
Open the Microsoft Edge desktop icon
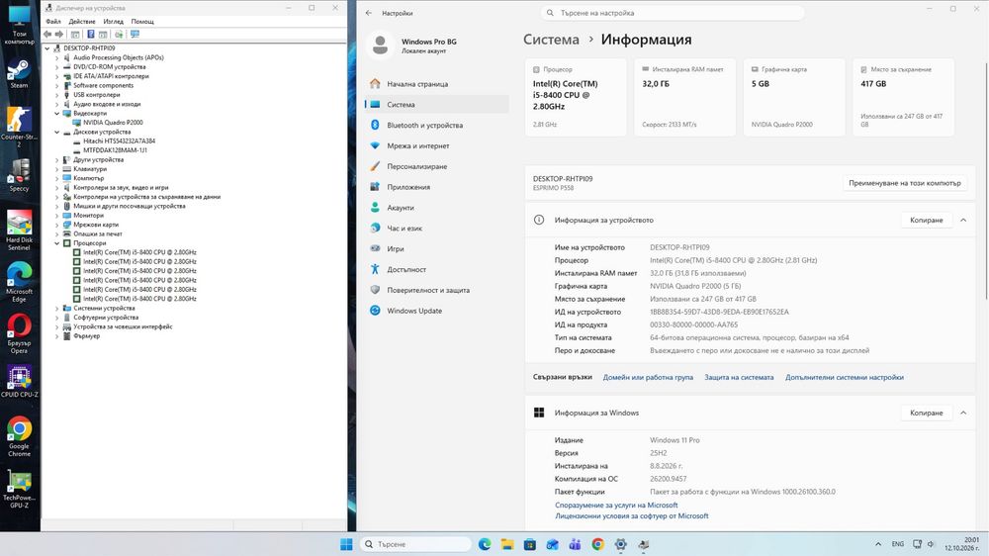[x=19, y=282]
